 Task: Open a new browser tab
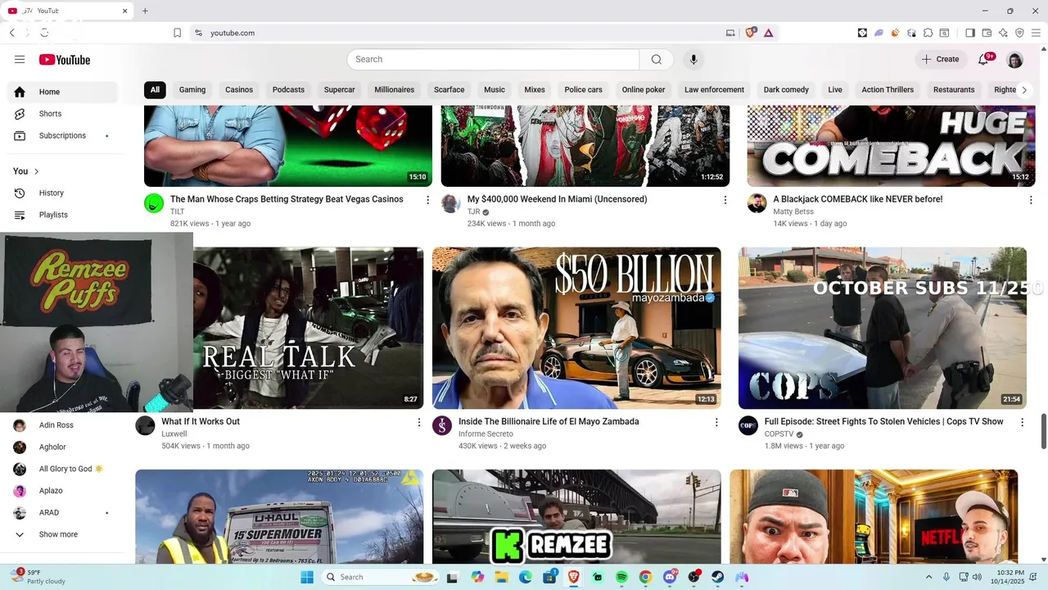coord(145,11)
